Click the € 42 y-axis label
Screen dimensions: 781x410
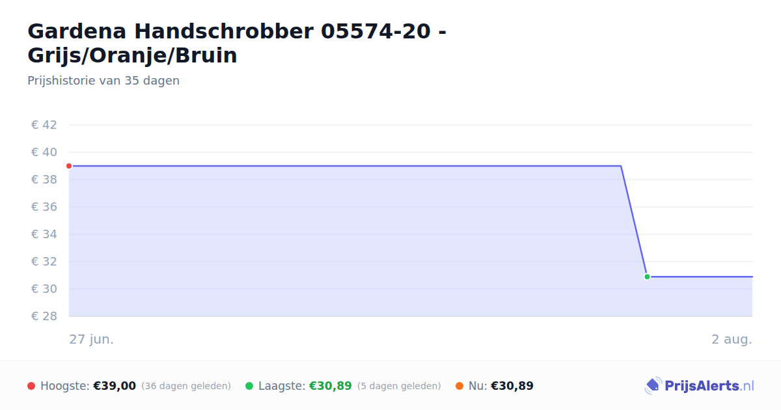click(44, 125)
